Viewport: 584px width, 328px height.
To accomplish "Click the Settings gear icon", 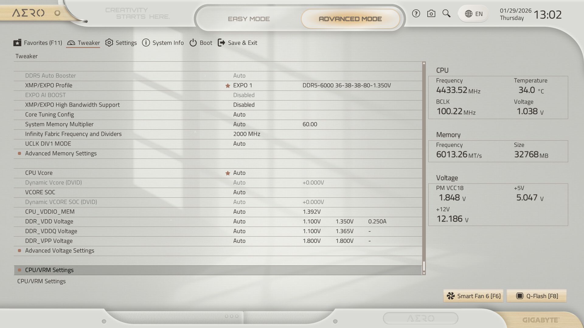I will pos(109,43).
